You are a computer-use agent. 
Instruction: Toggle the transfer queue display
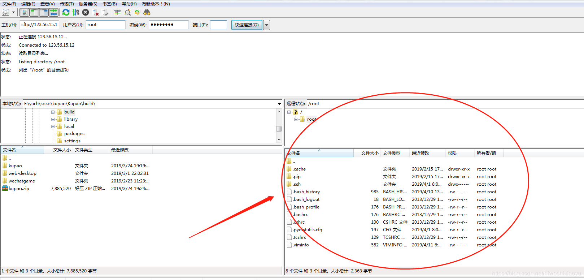click(x=54, y=12)
